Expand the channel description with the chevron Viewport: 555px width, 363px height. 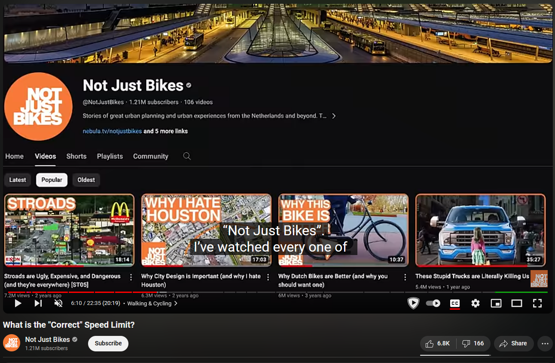tap(334, 116)
